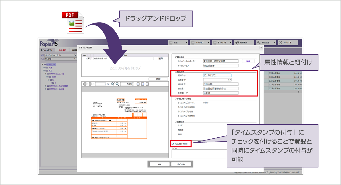Open the アーカイブ menu
341x185 pixels.
(x=200, y=43)
